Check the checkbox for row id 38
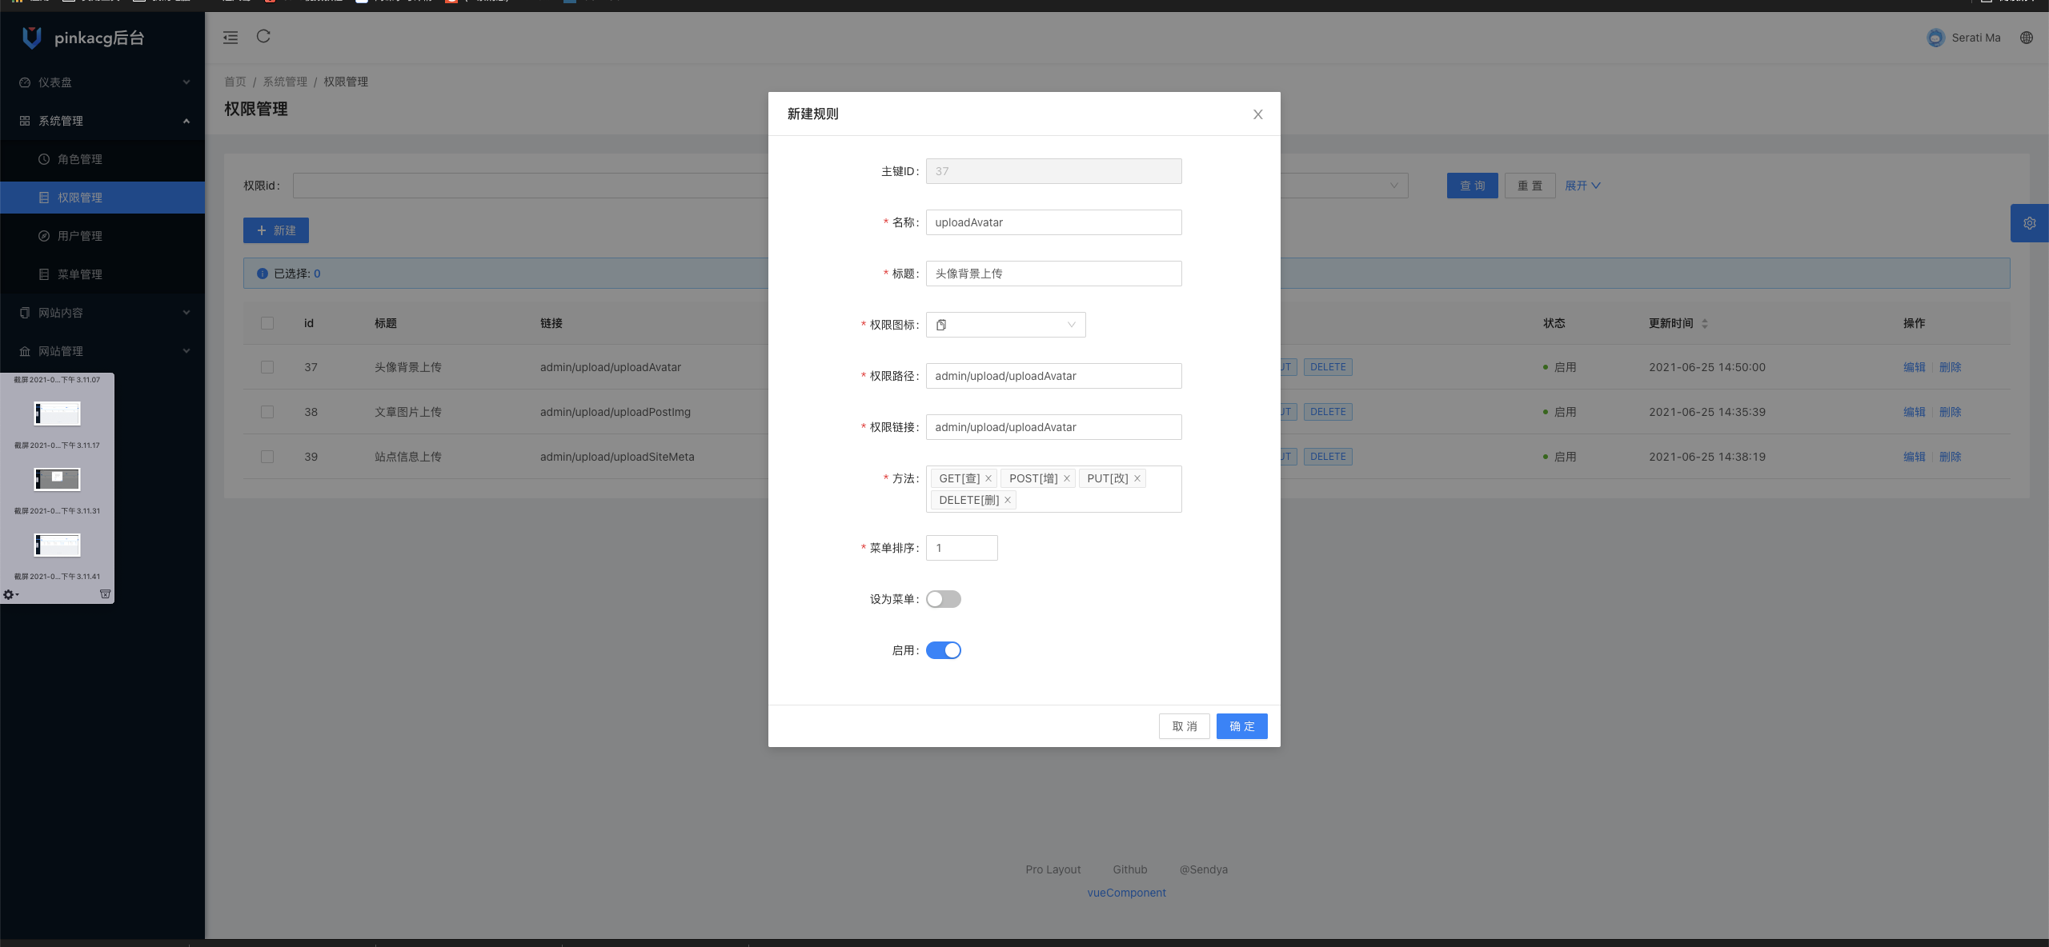 coord(267,412)
